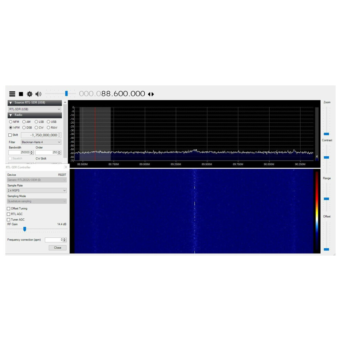This screenshot has height=341, width=341.
Task: Stop the radio with the square icon
Action: click(x=21, y=94)
